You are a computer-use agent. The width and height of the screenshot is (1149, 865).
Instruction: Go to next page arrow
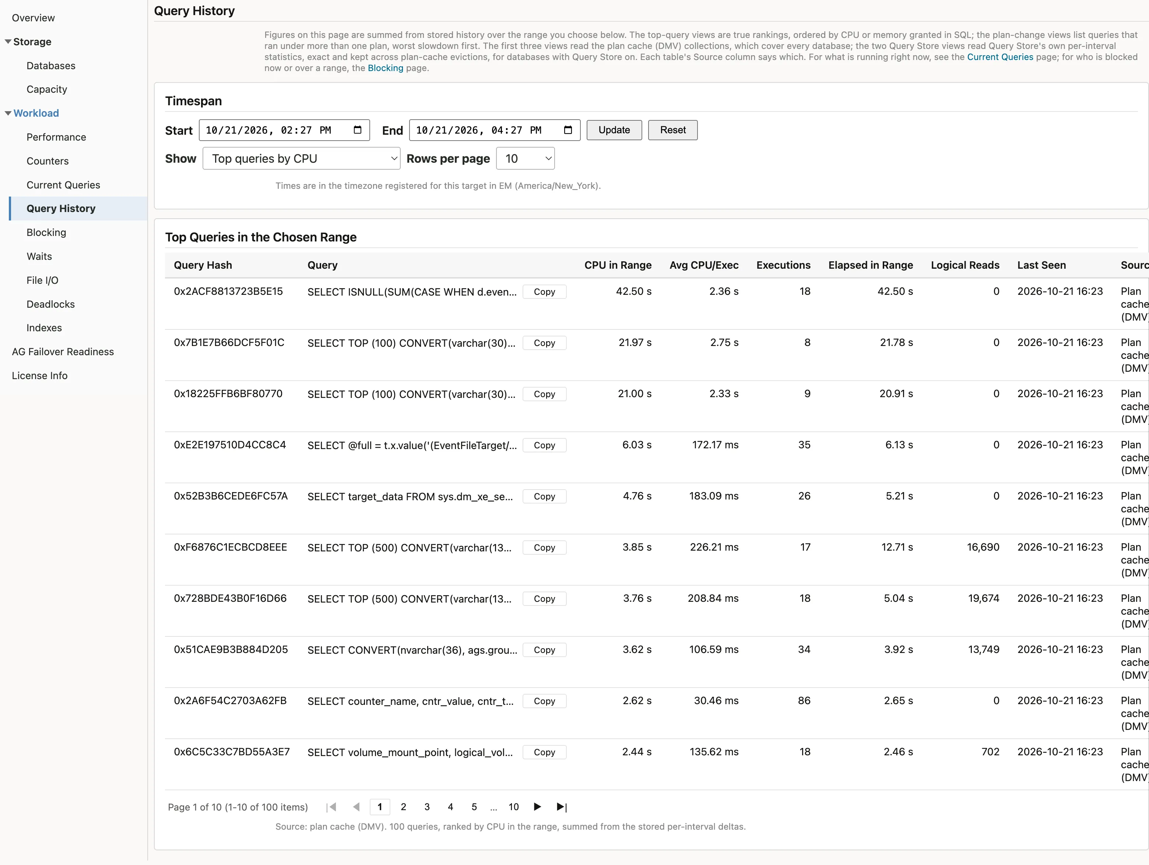pos(537,807)
